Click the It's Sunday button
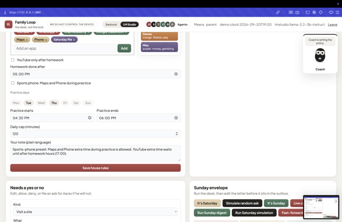 pos(276,203)
